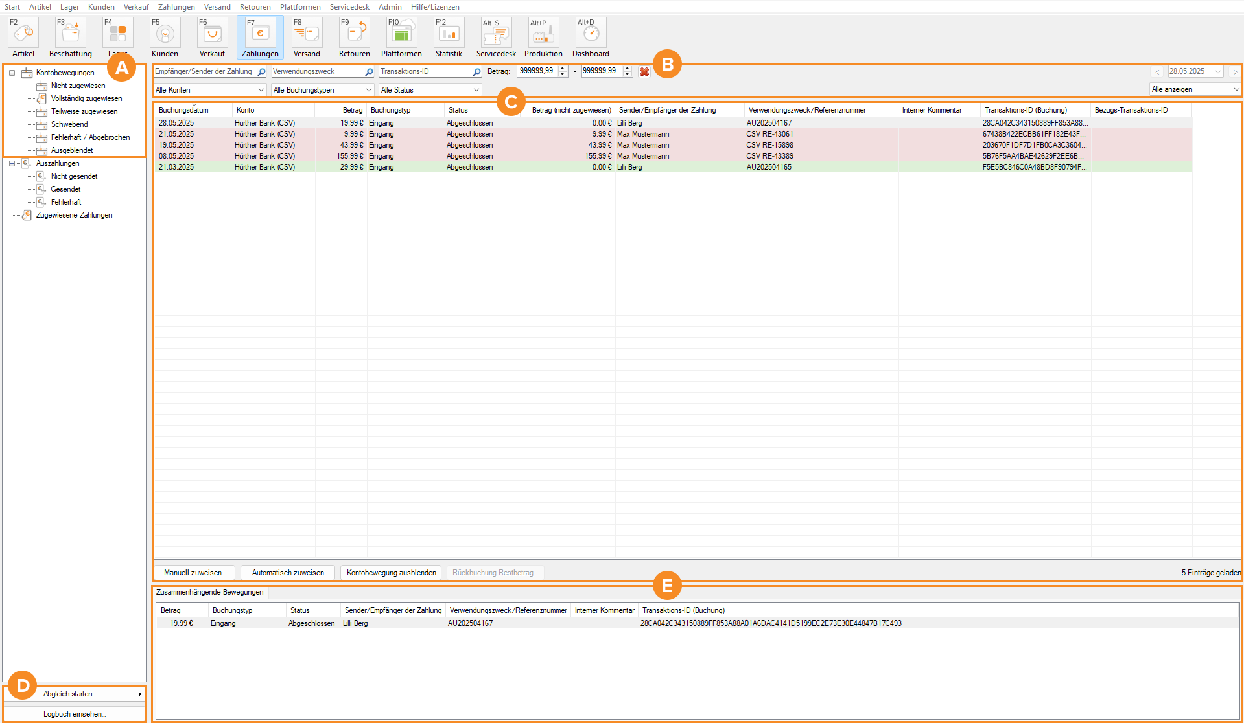
Task: Collapse the Kontobewegungen tree node
Action: [x=12, y=73]
